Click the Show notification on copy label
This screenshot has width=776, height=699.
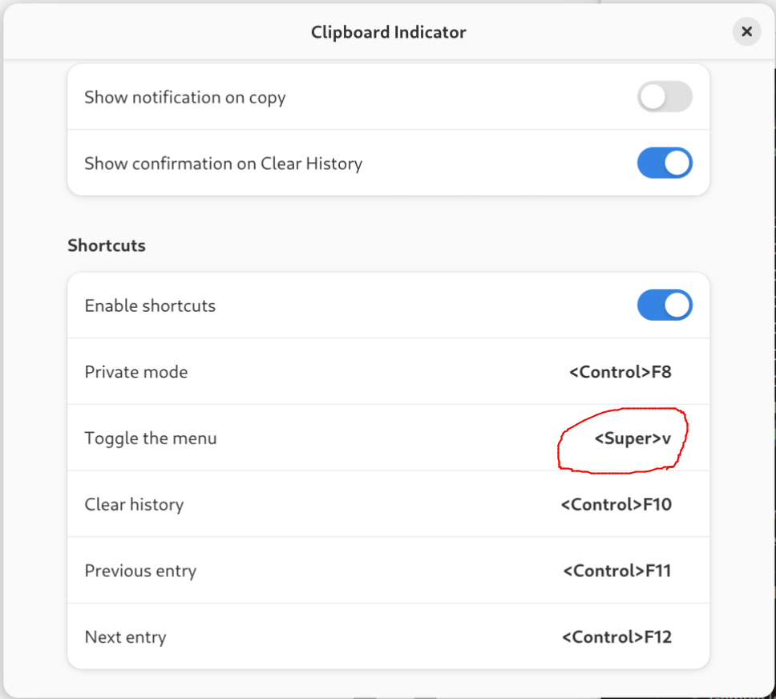(185, 98)
